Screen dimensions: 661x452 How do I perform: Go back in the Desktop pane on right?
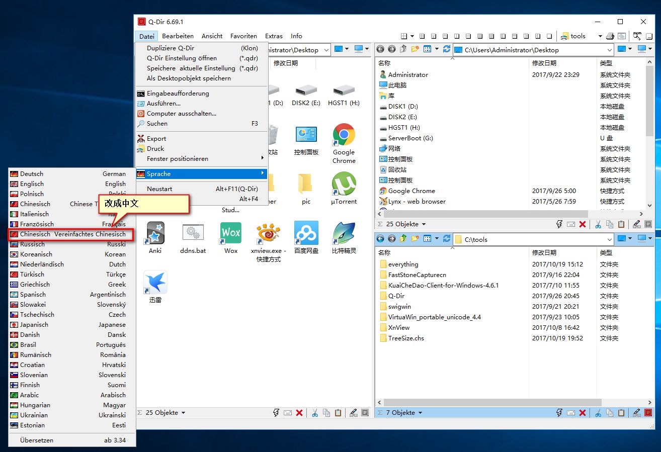[x=380, y=49]
